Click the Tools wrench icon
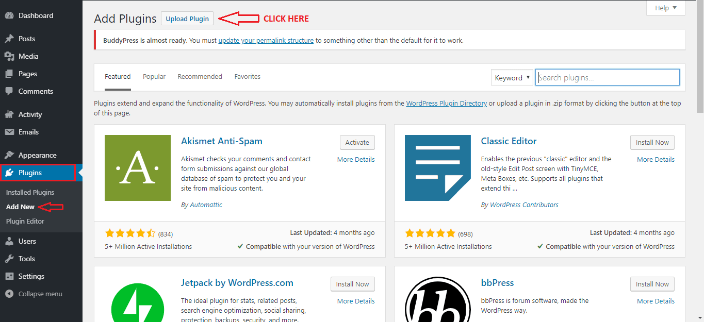Image resolution: width=704 pixels, height=322 pixels. coord(9,259)
